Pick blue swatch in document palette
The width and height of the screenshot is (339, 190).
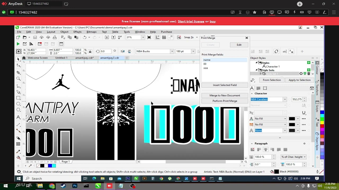(50, 166)
